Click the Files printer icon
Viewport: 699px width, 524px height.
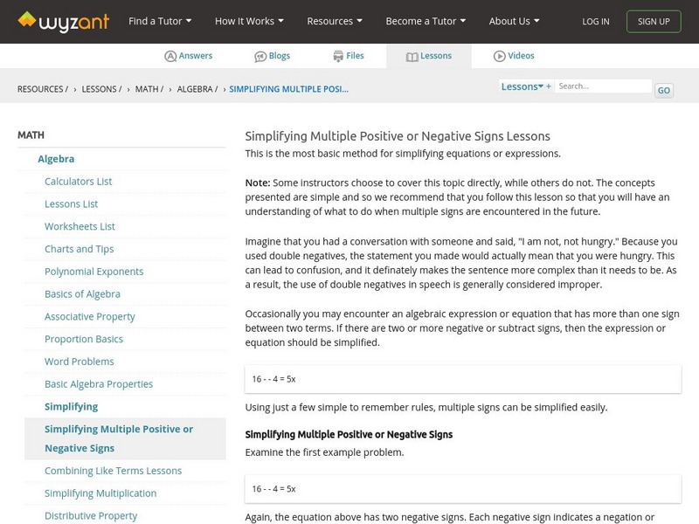click(338, 56)
